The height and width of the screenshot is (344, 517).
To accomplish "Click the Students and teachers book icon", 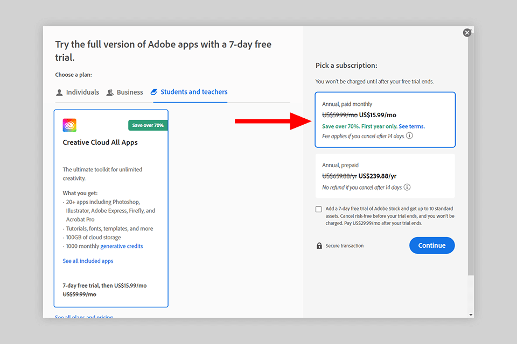I will 154,92.
